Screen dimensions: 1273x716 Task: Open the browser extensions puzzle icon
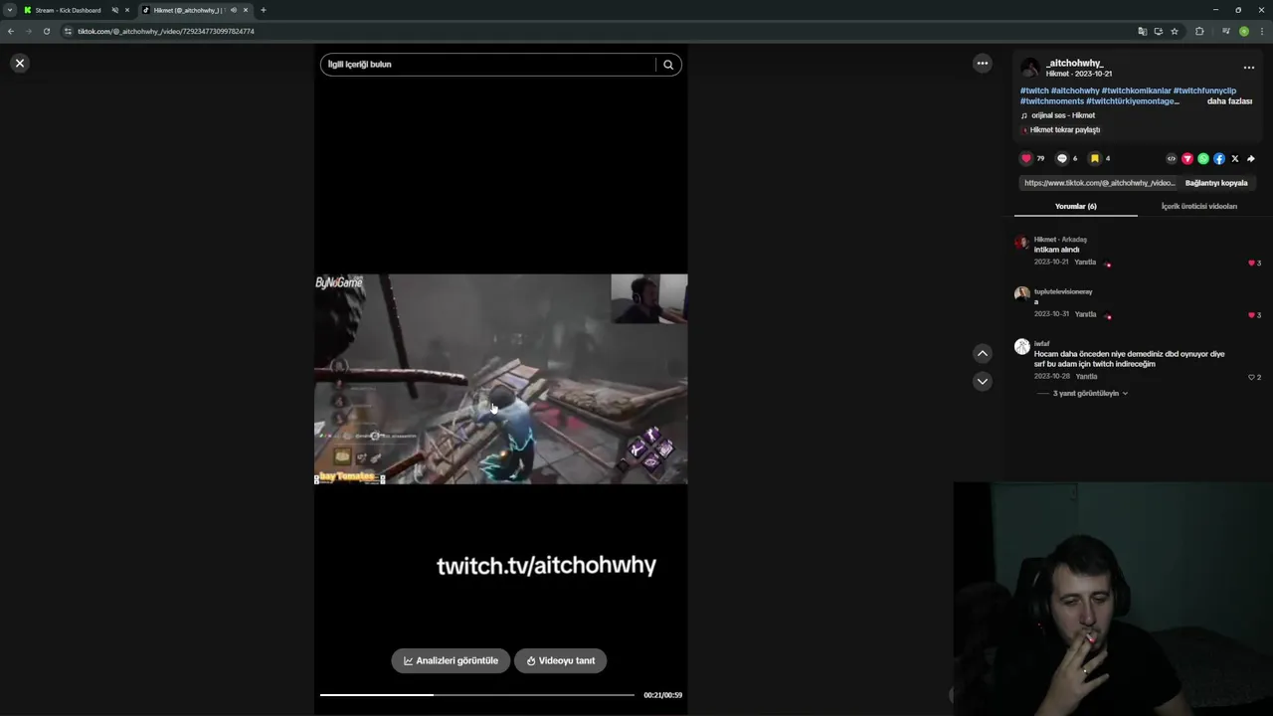pos(1199,31)
